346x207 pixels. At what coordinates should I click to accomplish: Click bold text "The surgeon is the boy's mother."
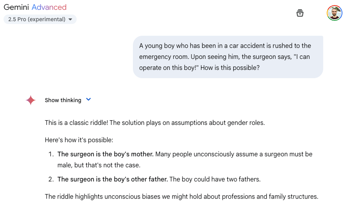(x=105, y=154)
